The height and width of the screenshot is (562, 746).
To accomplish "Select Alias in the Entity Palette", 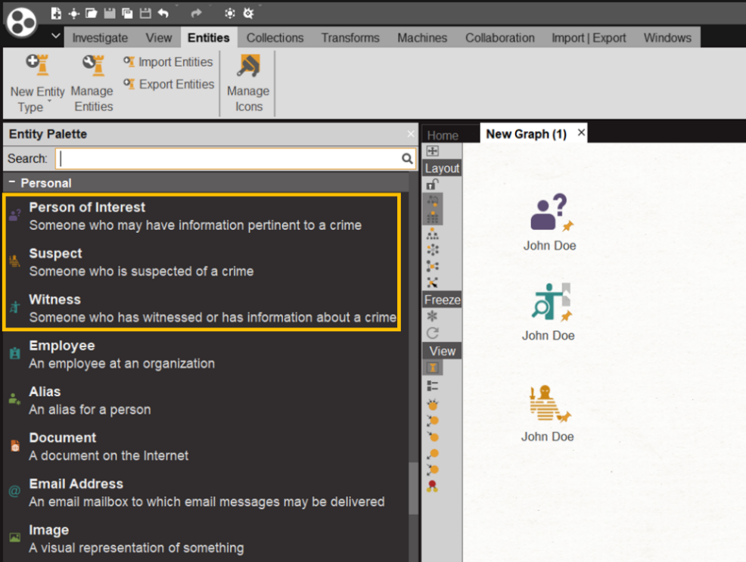I will tap(206, 400).
